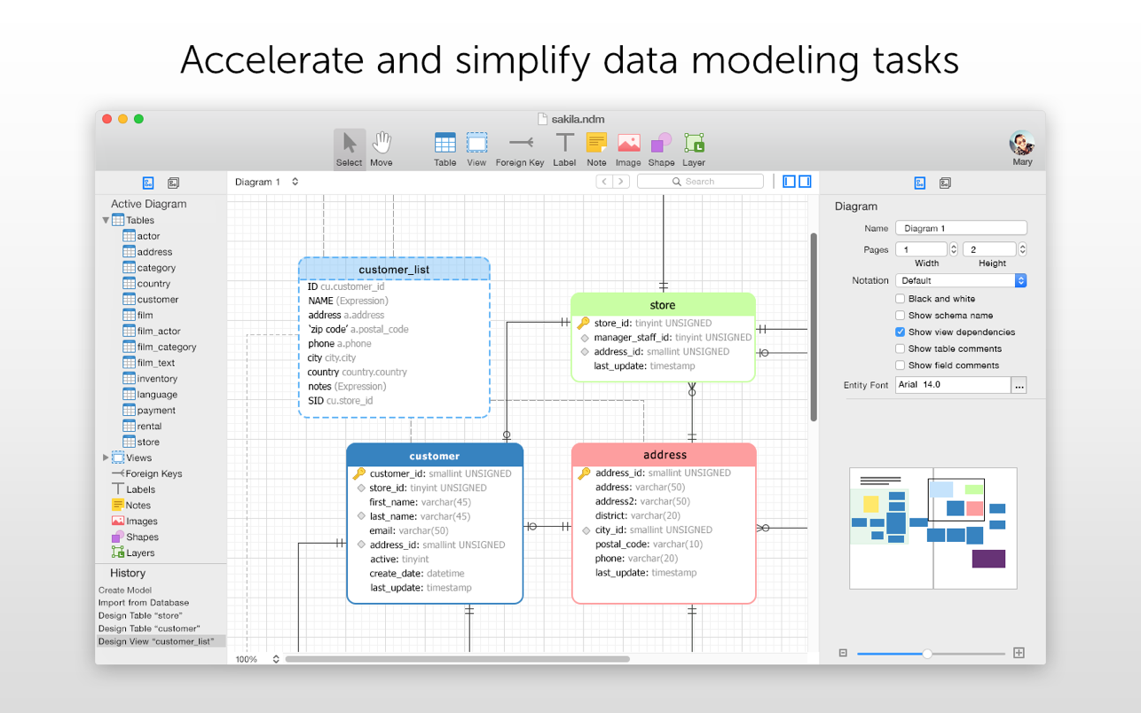Screen dimensions: 1141x713
Task: Select the store entity header
Action: pyautogui.click(x=663, y=305)
